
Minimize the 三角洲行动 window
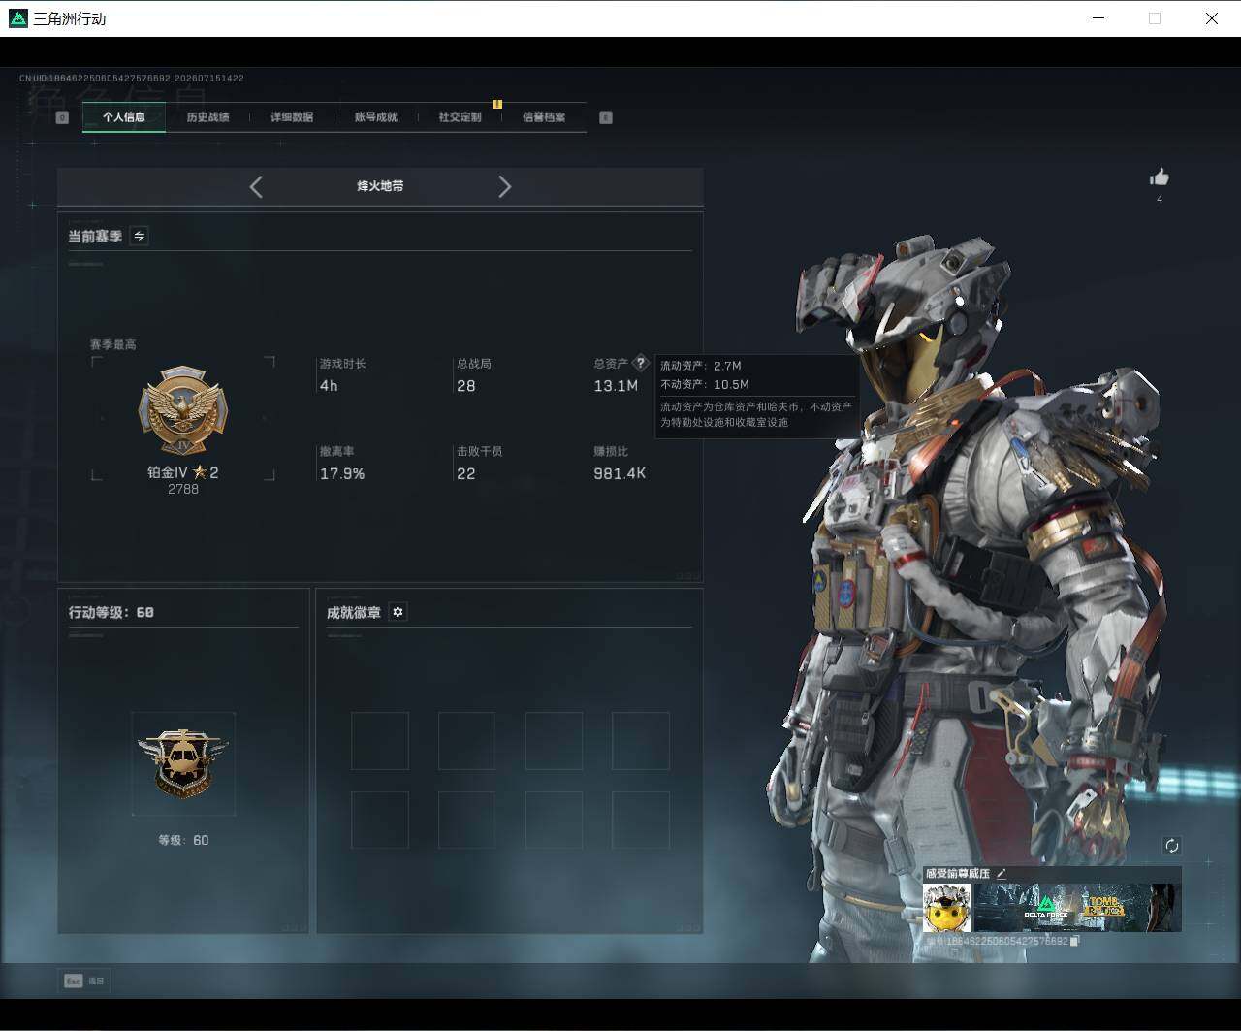(x=1098, y=18)
